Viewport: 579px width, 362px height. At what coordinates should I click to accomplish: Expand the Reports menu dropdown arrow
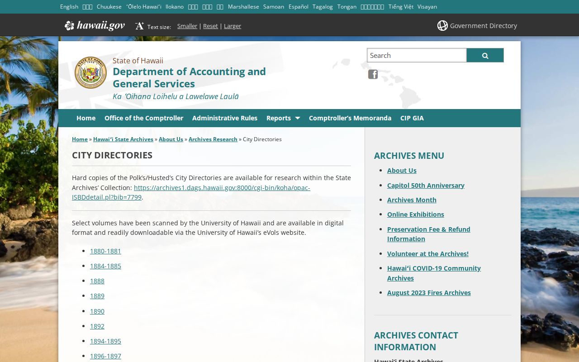(297, 118)
